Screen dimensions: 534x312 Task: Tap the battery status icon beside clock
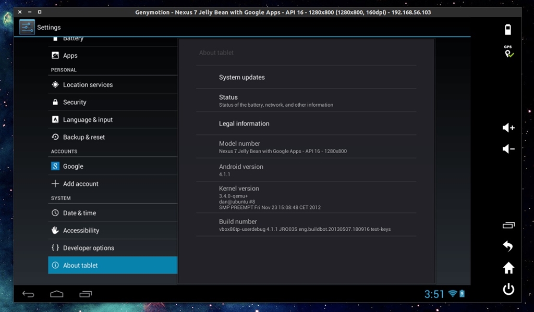click(x=462, y=294)
